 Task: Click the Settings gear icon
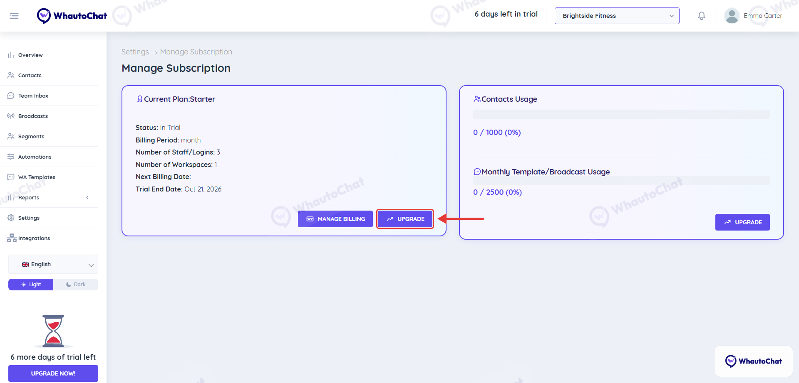(11, 218)
